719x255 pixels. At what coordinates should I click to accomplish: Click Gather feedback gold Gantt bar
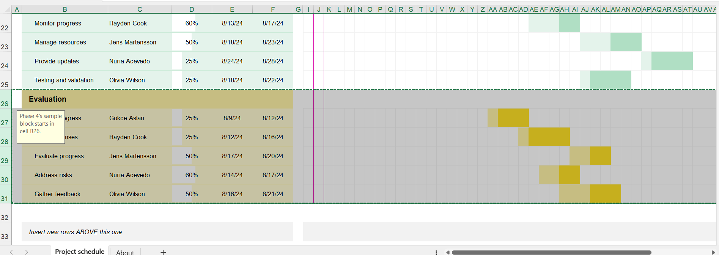tap(606, 194)
